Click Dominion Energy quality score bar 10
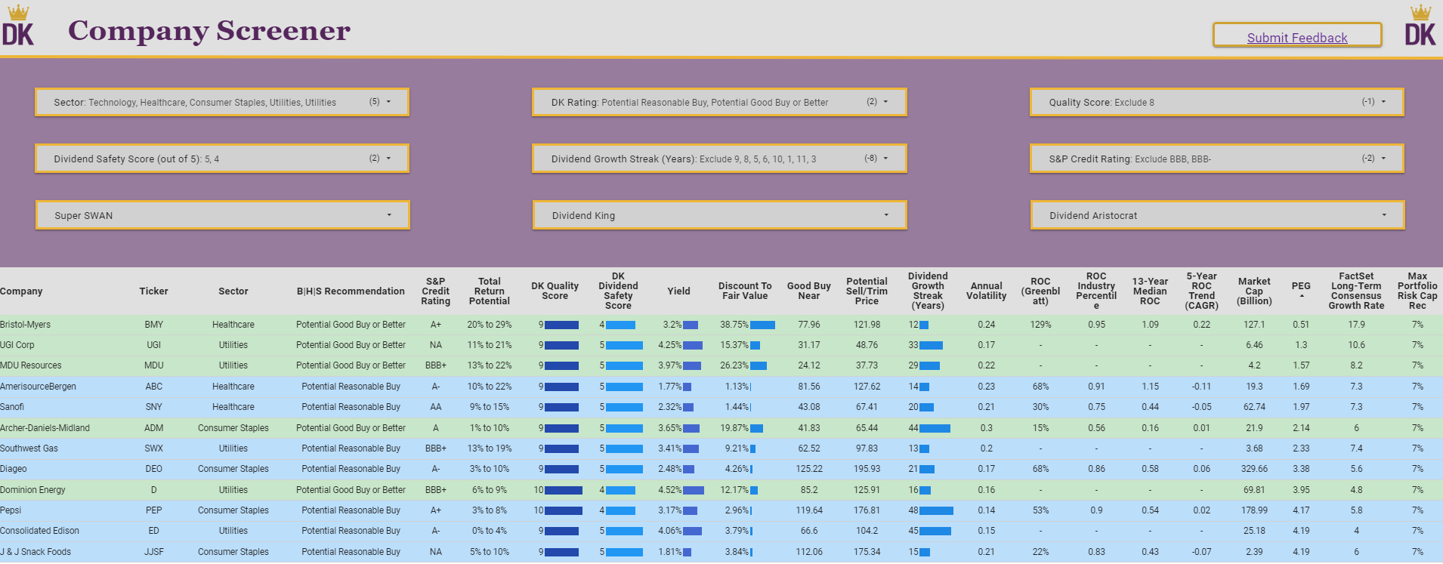The height and width of the screenshot is (564, 1443). 564,490
